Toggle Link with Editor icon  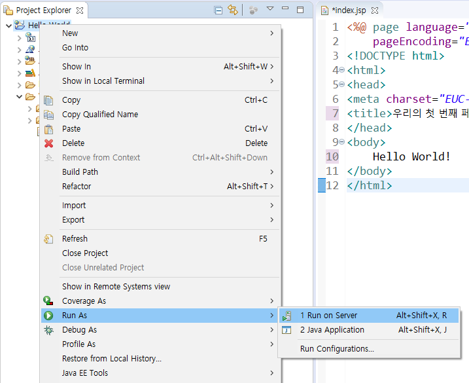pos(233,10)
